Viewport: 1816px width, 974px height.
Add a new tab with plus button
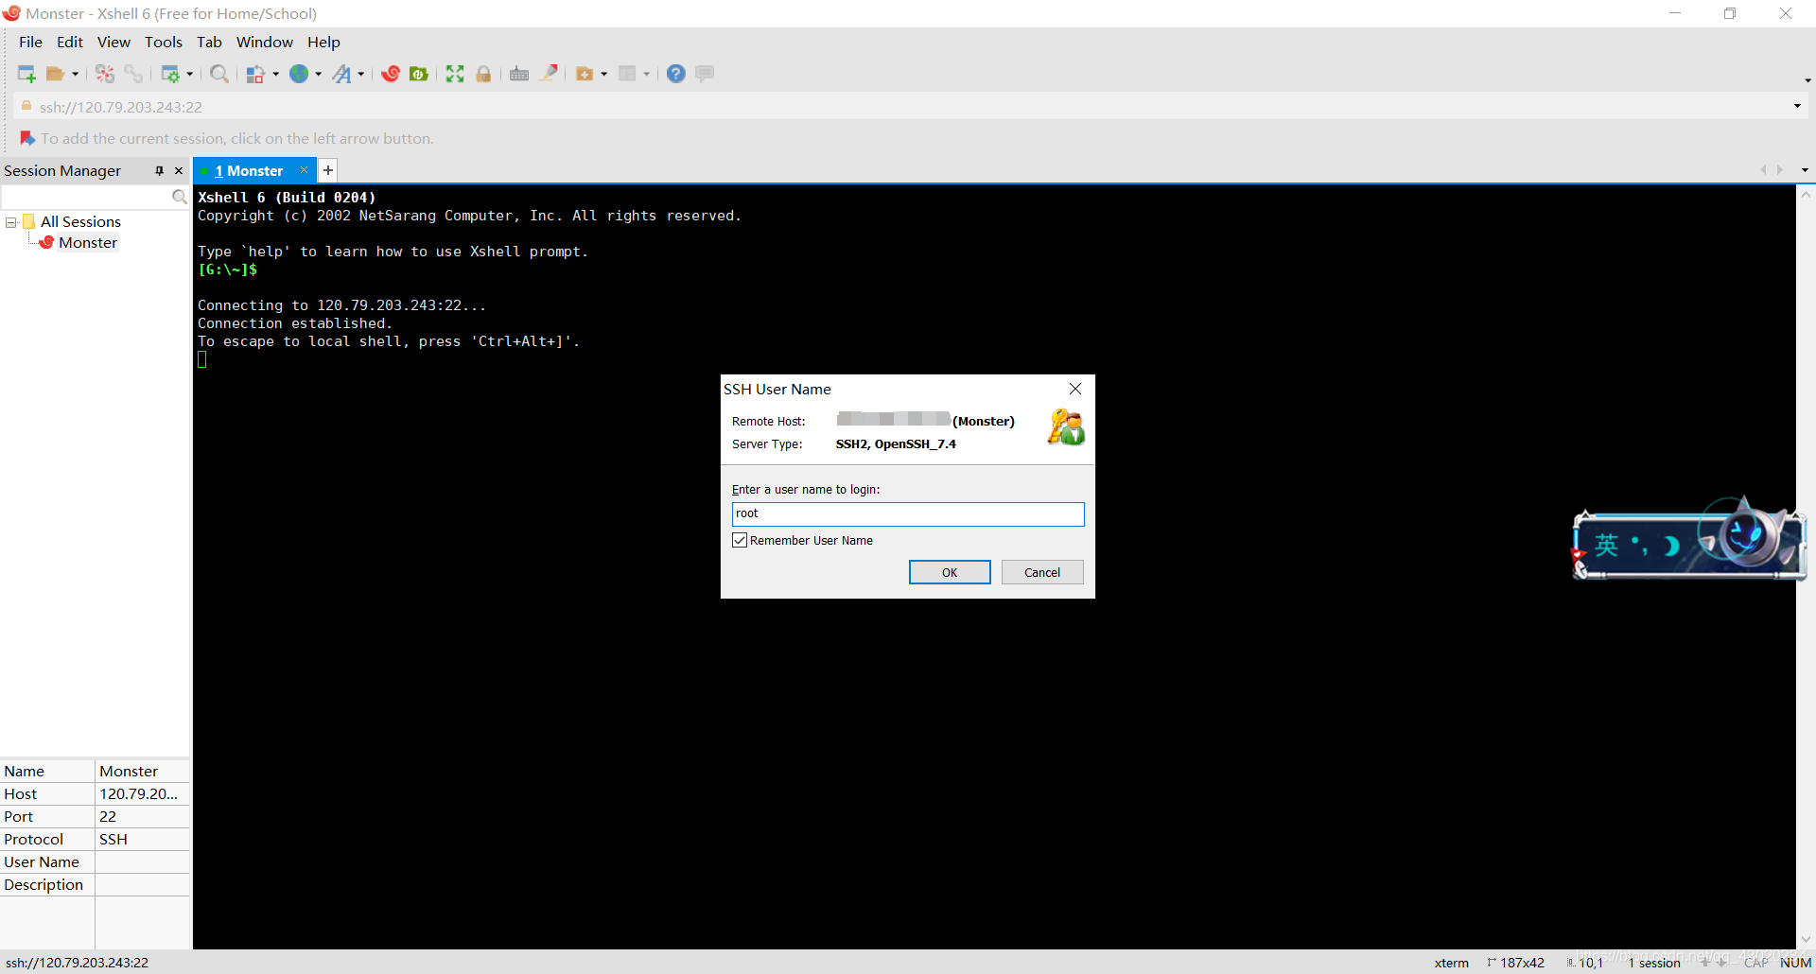pyautogui.click(x=328, y=170)
